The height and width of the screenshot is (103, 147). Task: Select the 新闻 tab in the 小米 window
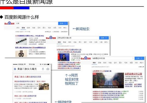tap(23, 28)
